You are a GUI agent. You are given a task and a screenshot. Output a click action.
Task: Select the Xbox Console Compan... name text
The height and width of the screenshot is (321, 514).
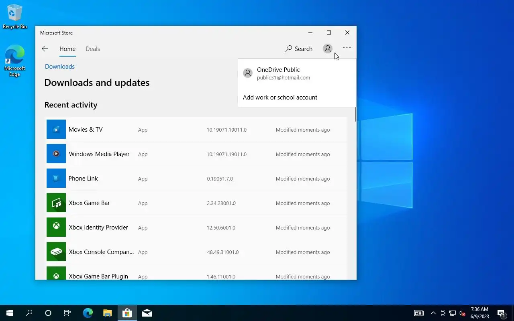tap(101, 252)
